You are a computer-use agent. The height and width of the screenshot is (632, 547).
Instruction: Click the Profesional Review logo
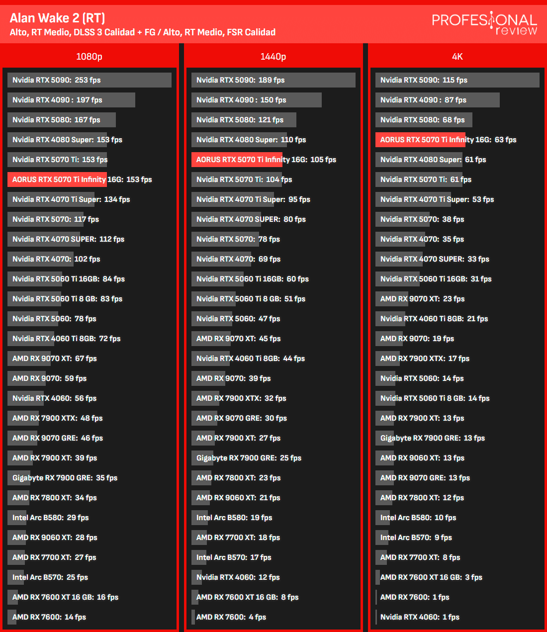coord(484,23)
